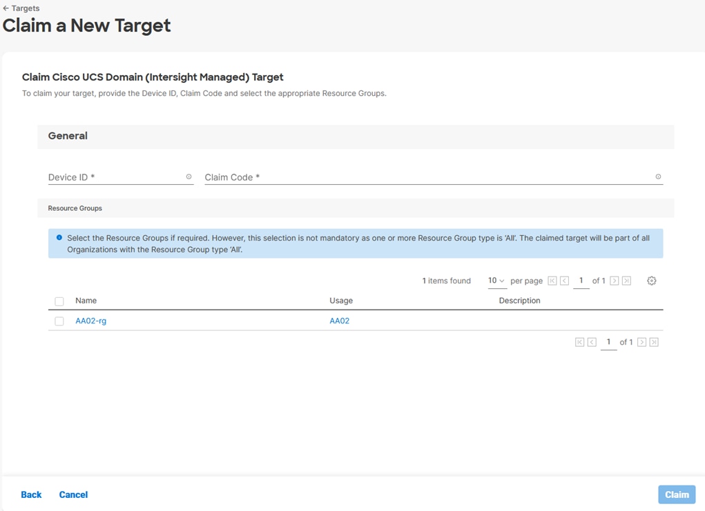Click the bottom pagination page number field

click(x=609, y=343)
